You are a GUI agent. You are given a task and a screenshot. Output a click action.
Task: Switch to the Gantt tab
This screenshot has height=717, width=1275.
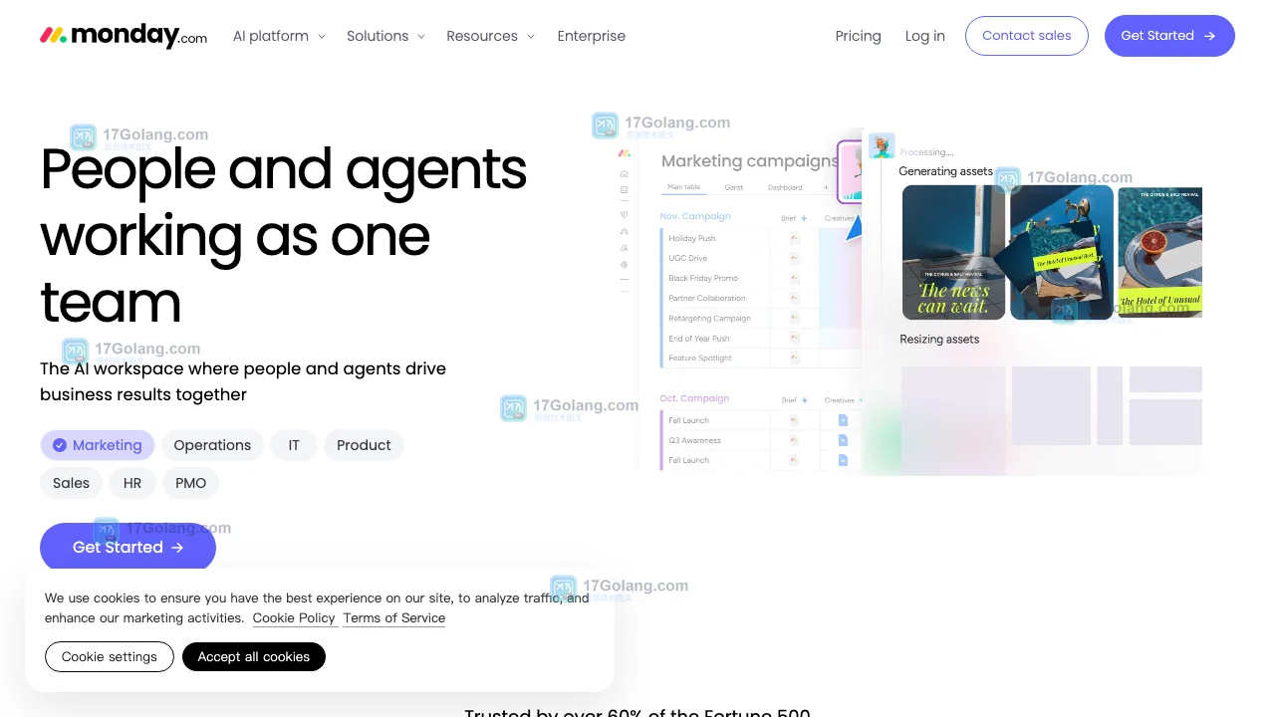point(734,187)
